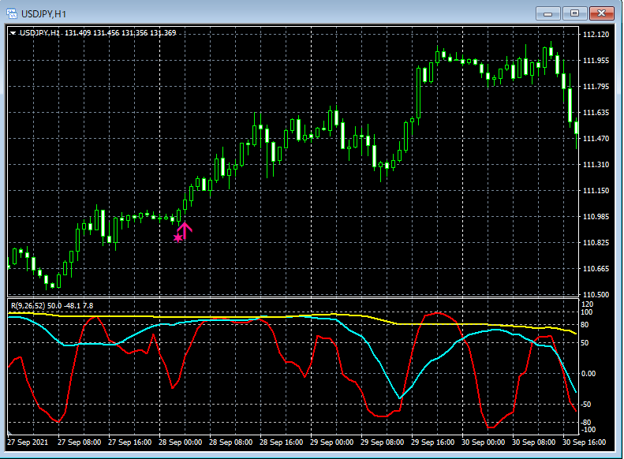This screenshot has height=459, width=624.
Task: Click the indicator scale value -80
Action: coord(587,423)
